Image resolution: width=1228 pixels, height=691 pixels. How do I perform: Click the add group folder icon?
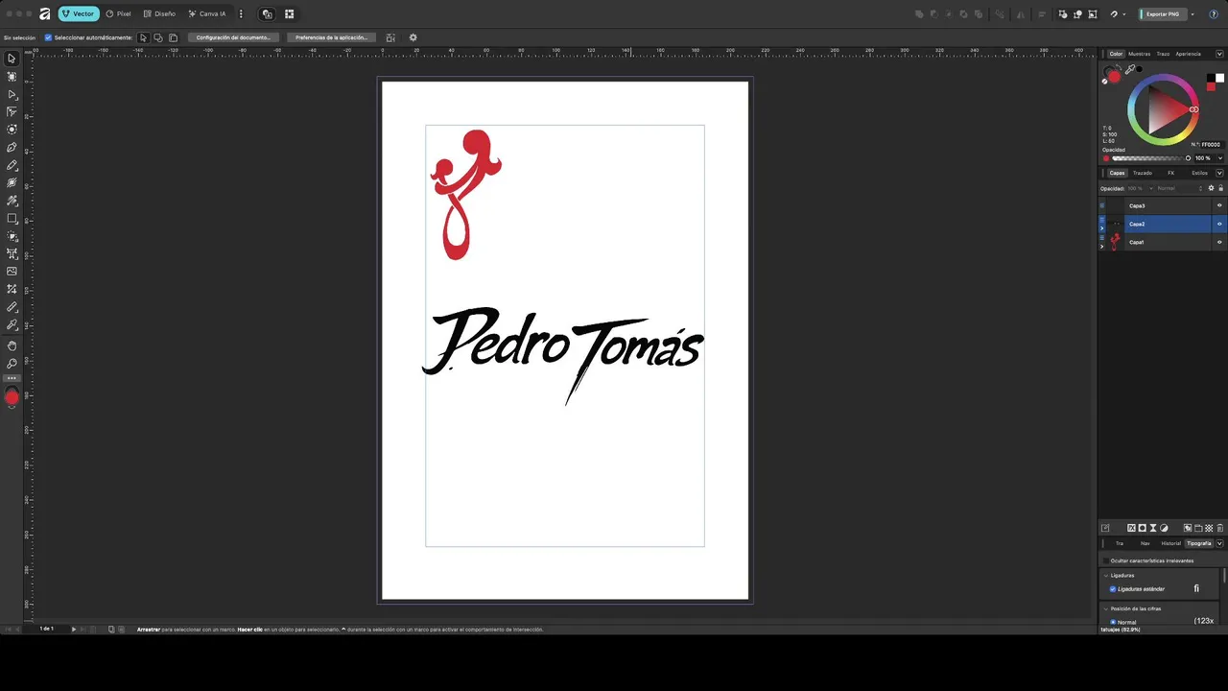(x=1198, y=528)
